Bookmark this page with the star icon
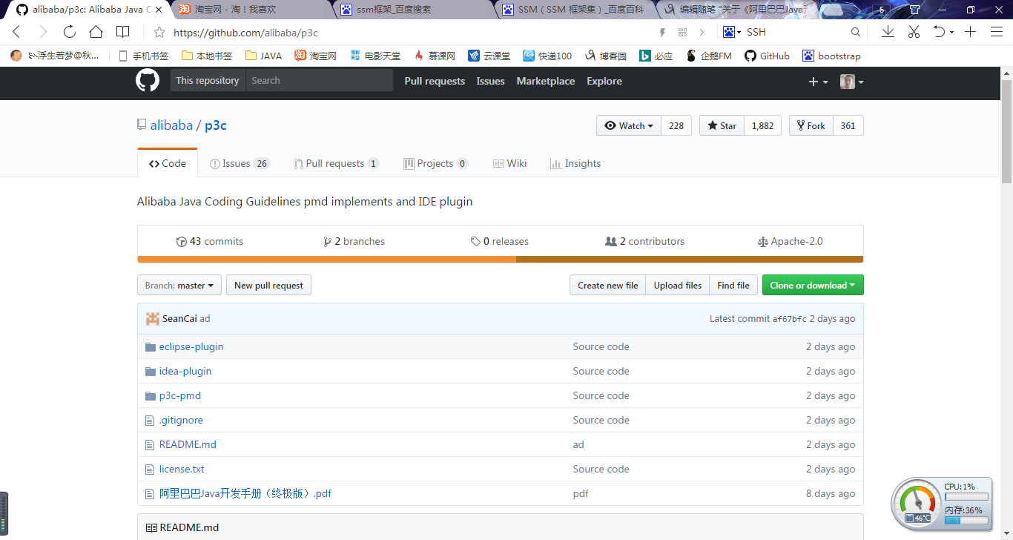This screenshot has width=1013, height=540. [x=159, y=32]
